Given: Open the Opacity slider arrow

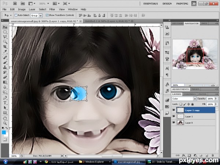Looking at the screenshot, I should coord(216,99).
